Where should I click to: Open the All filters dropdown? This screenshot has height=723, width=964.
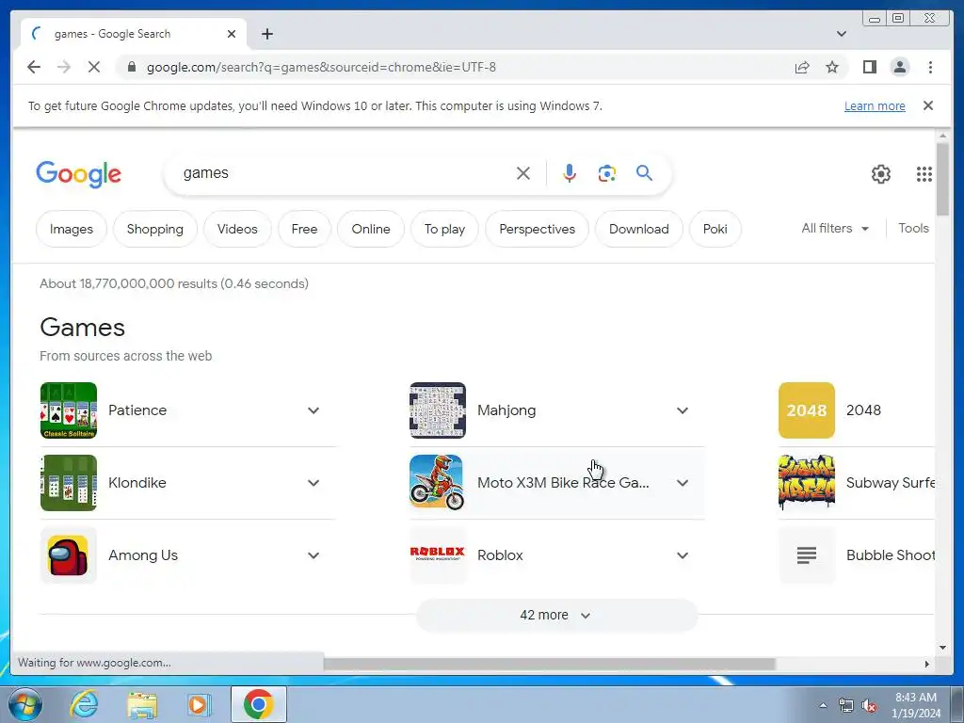click(835, 228)
